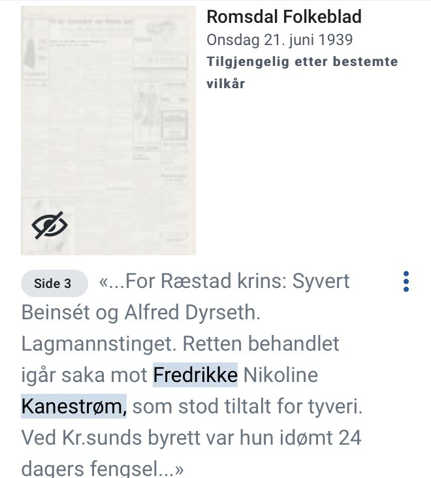Click the line Ved Kr.sunds byrett
The height and width of the screenshot is (478, 431).
191,438
